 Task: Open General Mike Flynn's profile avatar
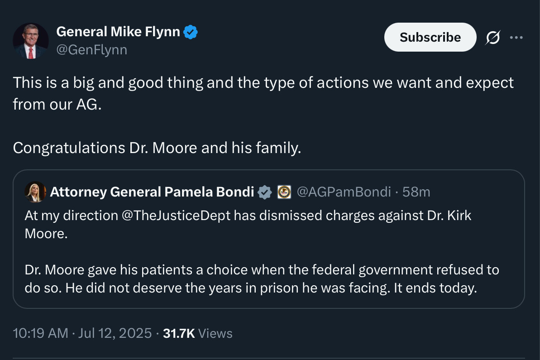tap(30, 41)
